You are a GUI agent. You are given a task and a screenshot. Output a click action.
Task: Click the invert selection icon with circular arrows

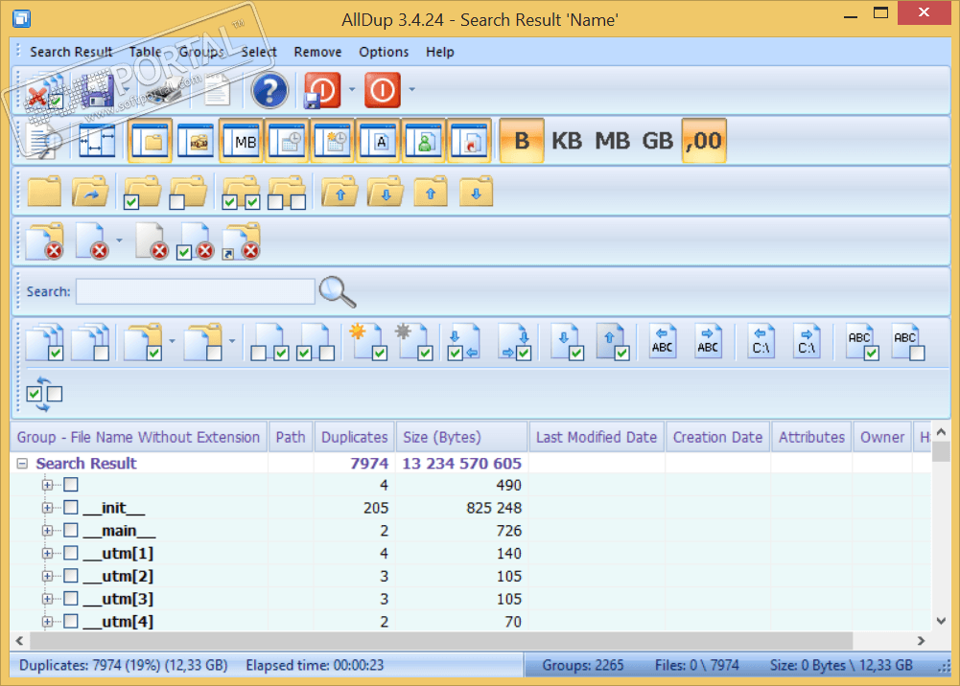click(x=44, y=394)
